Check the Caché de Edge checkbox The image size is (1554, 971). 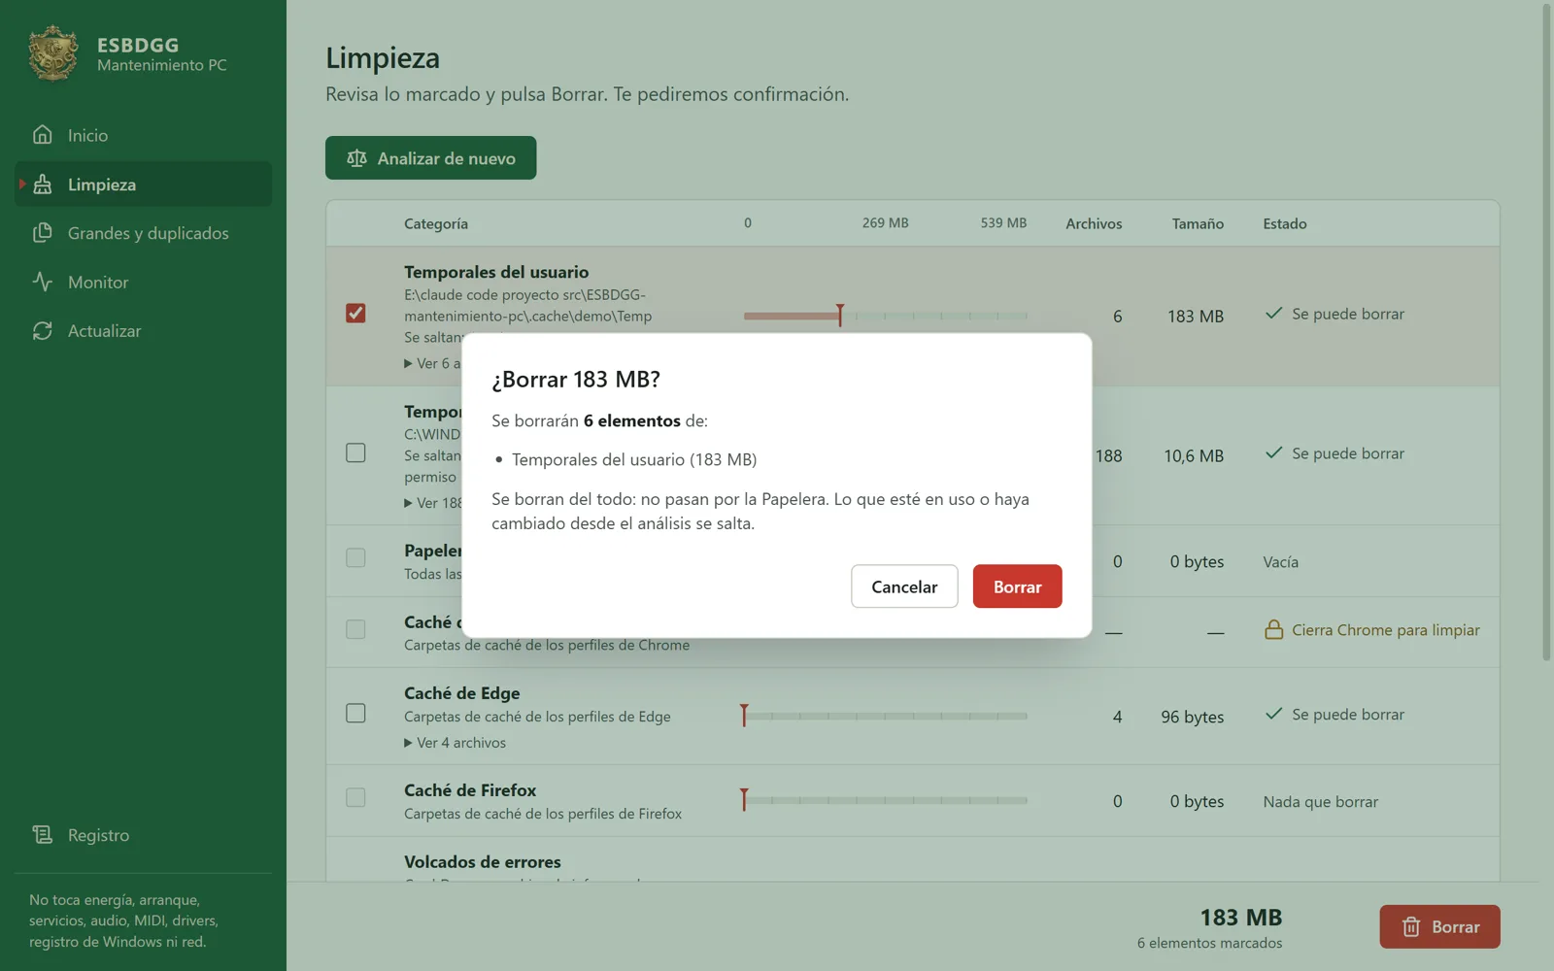point(355,713)
